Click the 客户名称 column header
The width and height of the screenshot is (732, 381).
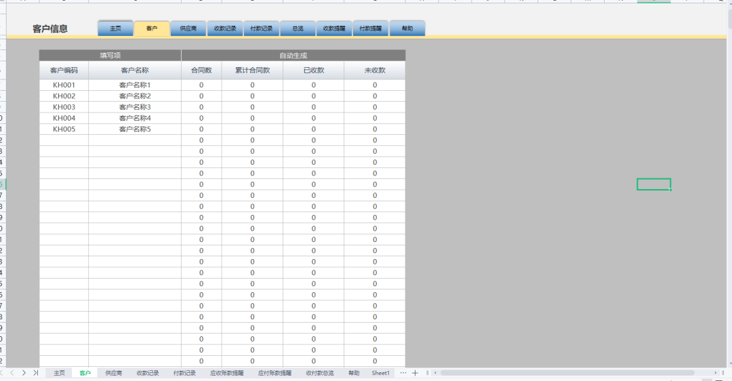(x=135, y=70)
